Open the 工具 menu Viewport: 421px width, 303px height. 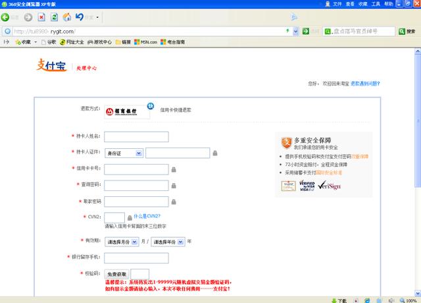click(376, 4)
